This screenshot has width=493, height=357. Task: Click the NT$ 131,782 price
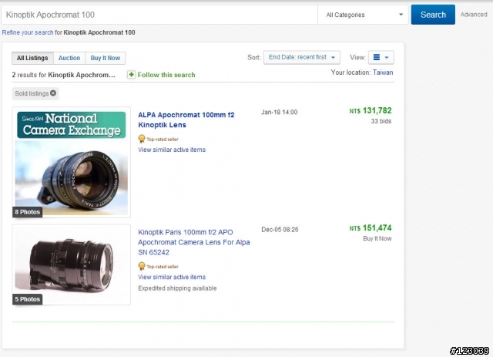[371, 111]
